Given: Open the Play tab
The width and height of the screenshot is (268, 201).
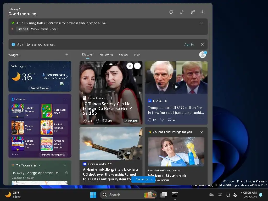Looking at the screenshot, I should (x=137, y=55).
